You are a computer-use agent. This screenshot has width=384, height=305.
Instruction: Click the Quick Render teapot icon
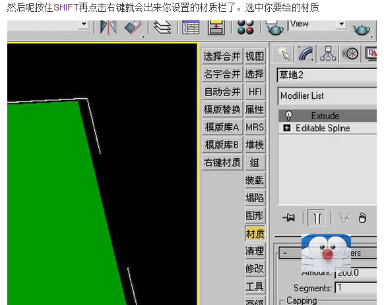click(362, 30)
